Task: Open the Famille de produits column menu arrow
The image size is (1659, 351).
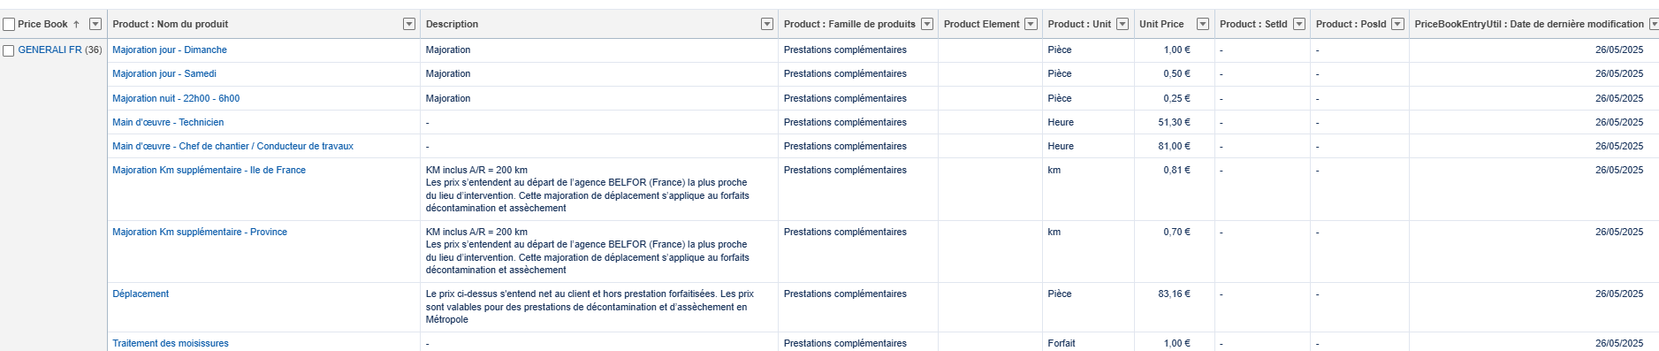Action: coord(927,24)
